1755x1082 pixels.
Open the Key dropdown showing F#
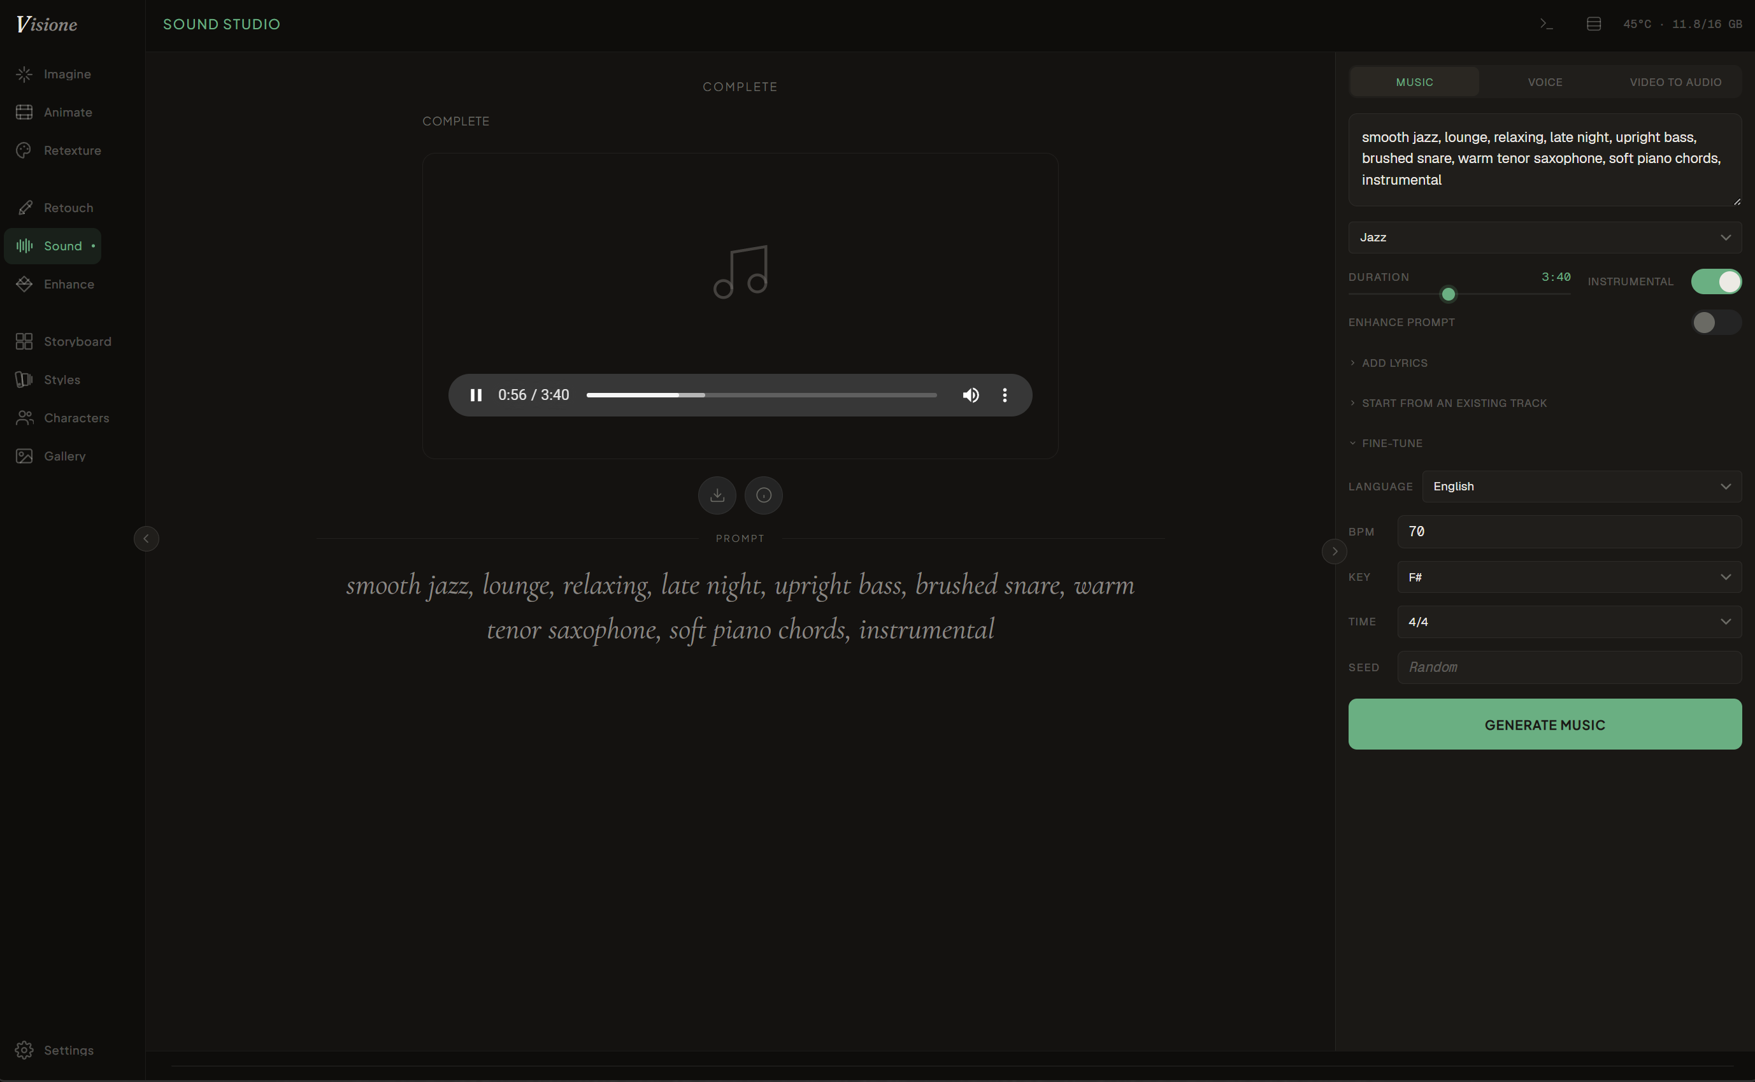point(1569,577)
